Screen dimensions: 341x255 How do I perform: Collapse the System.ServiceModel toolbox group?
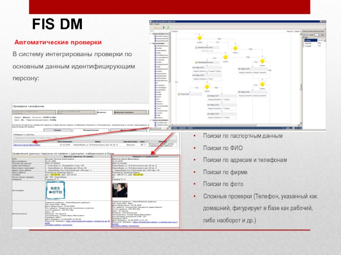[151, 120]
